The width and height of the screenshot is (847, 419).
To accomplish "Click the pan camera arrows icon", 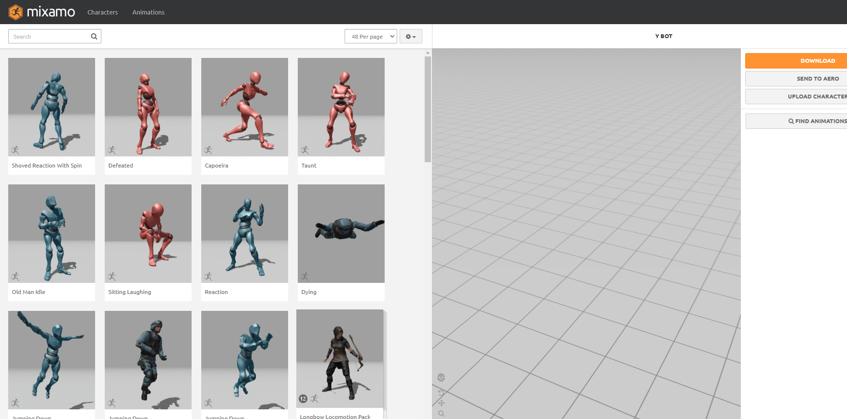I will point(441,403).
